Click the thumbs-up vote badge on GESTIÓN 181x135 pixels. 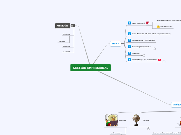coord(73,26)
